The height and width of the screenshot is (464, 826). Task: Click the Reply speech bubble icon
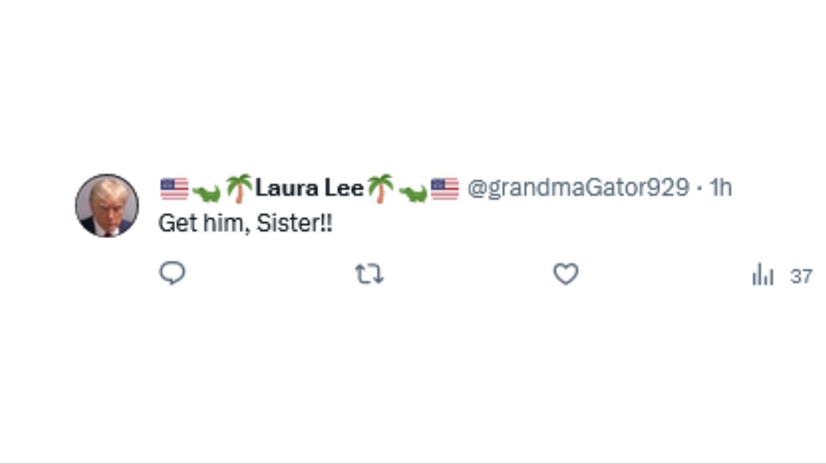point(172,274)
